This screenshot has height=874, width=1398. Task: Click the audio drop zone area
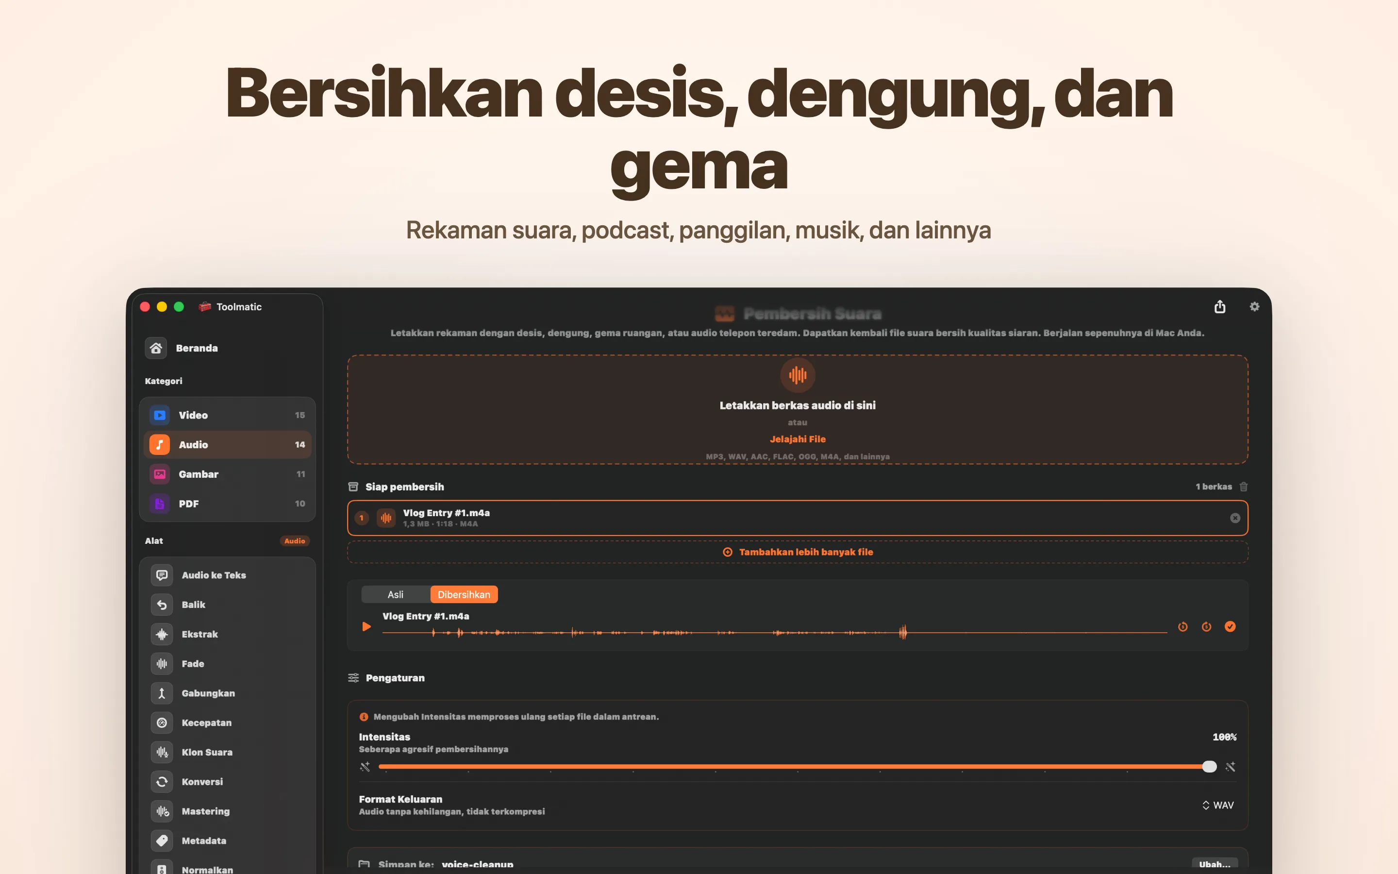pos(797,409)
